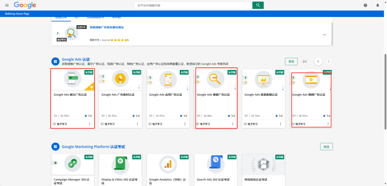Screen dimensions: 387x186
Task: Follow Google Marketing Platform with 关注 button
Action: pos(327,147)
